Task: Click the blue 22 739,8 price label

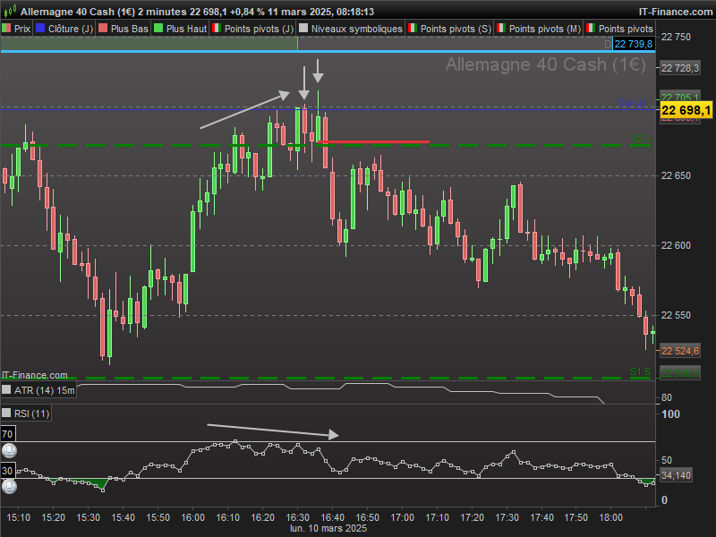Action: pos(634,44)
